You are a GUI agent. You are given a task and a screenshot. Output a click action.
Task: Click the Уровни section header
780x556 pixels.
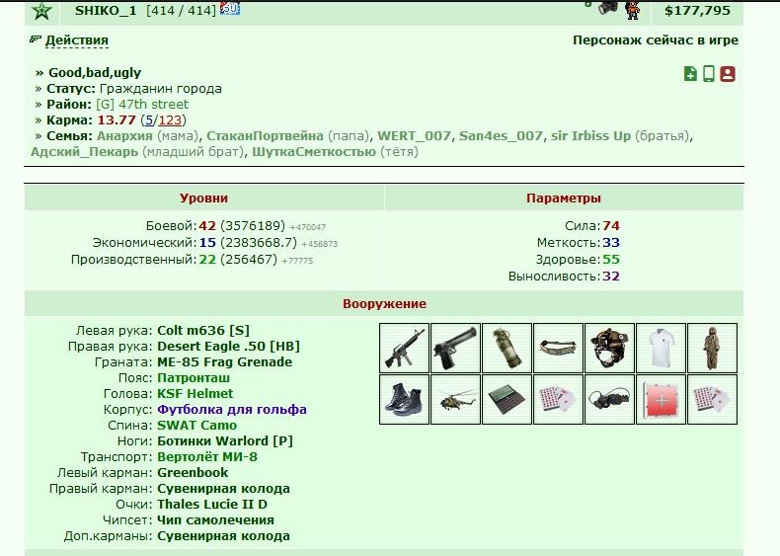[204, 199]
